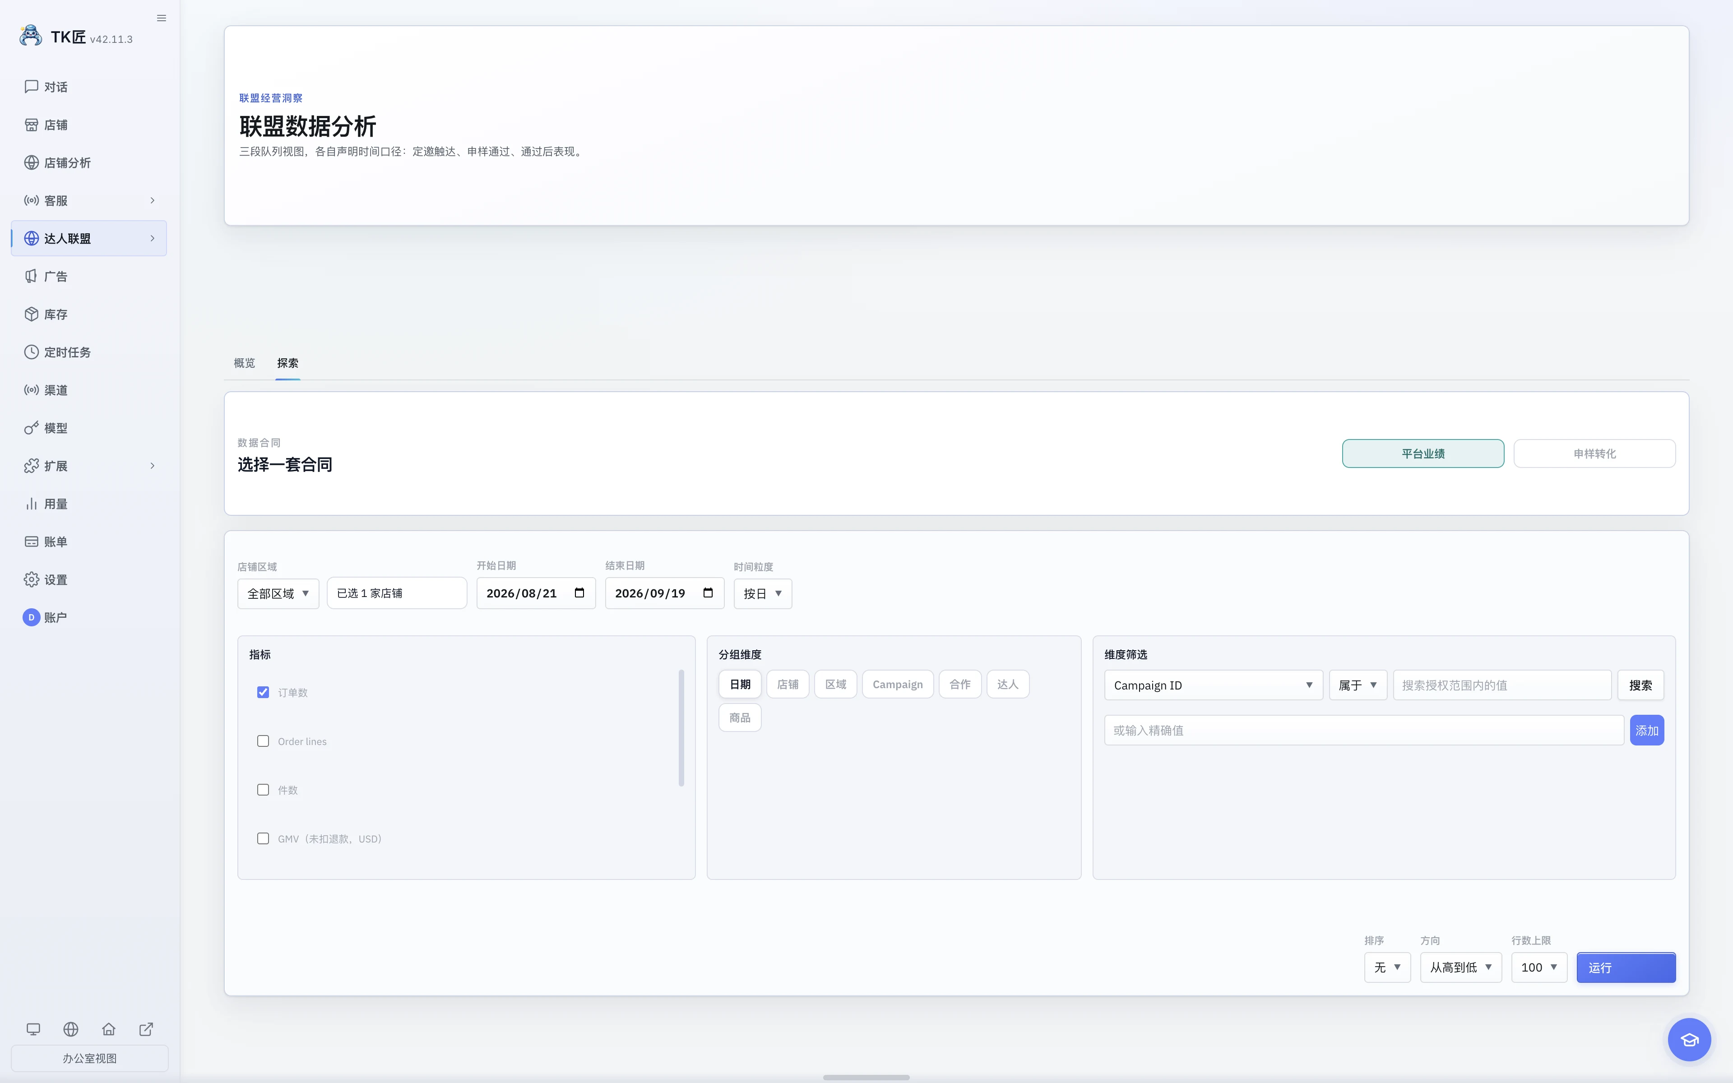The width and height of the screenshot is (1733, 1083).
Task: Expand the 客服 submenu chevron
Action: point(153,200)
